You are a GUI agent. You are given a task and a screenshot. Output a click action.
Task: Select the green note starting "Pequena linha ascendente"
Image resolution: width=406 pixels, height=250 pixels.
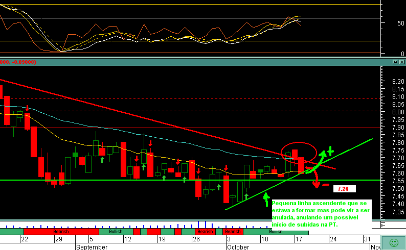click(x=321, y=214)
